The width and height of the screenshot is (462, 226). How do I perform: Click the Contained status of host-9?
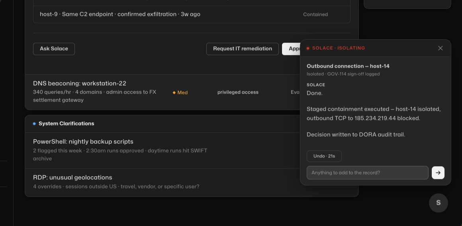click(x=315, y=14)
